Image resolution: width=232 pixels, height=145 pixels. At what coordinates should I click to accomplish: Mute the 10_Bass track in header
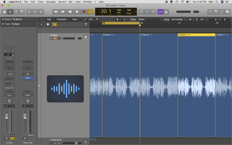tap(51, 39)
